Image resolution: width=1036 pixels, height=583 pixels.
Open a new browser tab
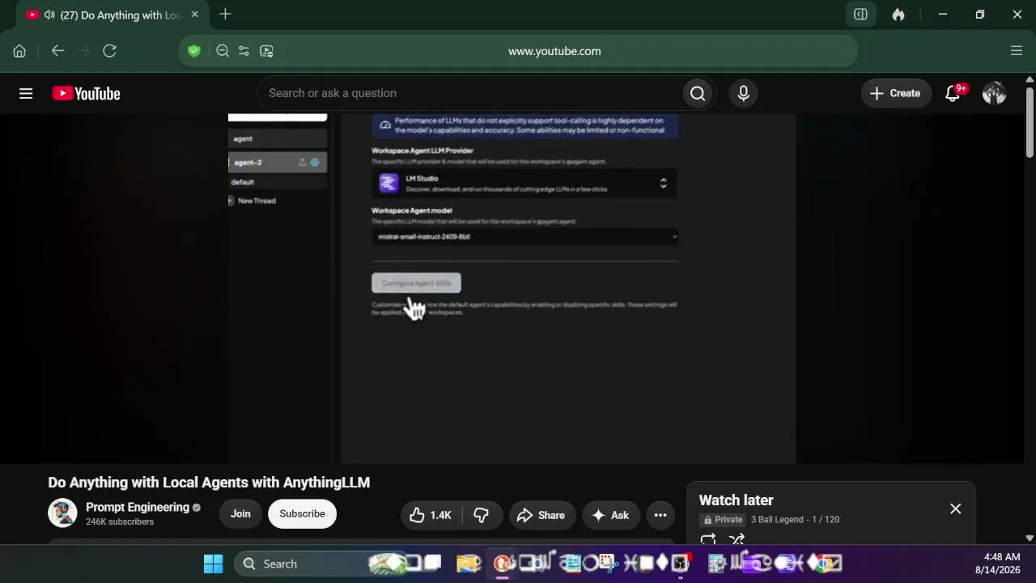(225, 15)
